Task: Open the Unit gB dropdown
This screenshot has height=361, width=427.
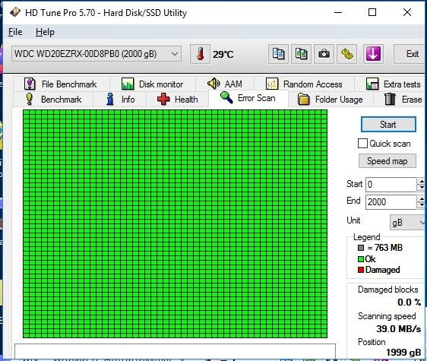Action: pos(408,223)
